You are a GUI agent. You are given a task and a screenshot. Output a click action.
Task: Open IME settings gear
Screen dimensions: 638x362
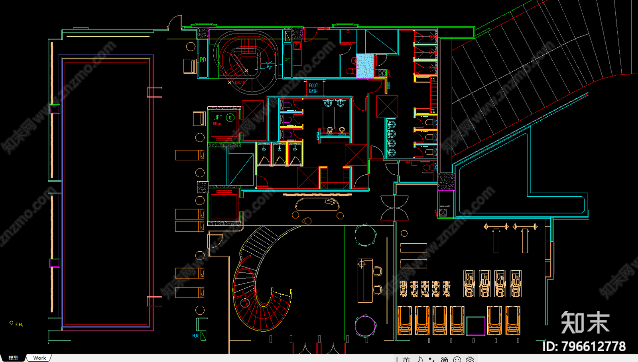click(470, 359)
